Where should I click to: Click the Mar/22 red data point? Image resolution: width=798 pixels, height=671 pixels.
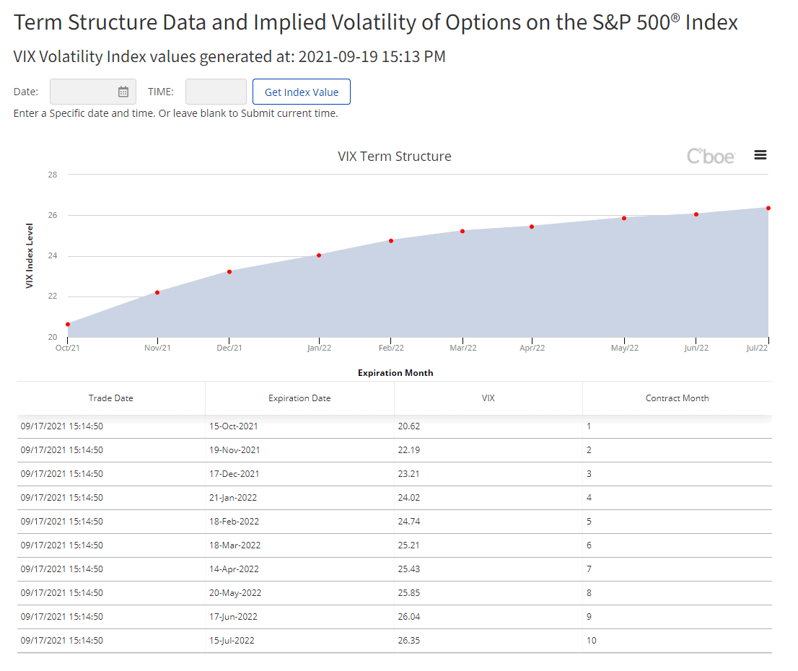[x=462, y=231]
